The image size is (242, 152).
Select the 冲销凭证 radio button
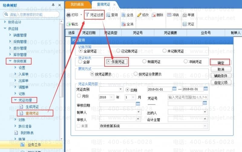coord(185,62)
